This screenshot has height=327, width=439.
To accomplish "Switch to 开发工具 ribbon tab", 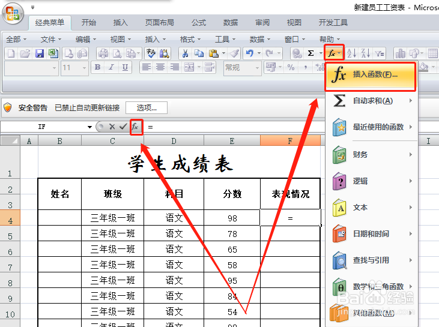I will (333, 23).
